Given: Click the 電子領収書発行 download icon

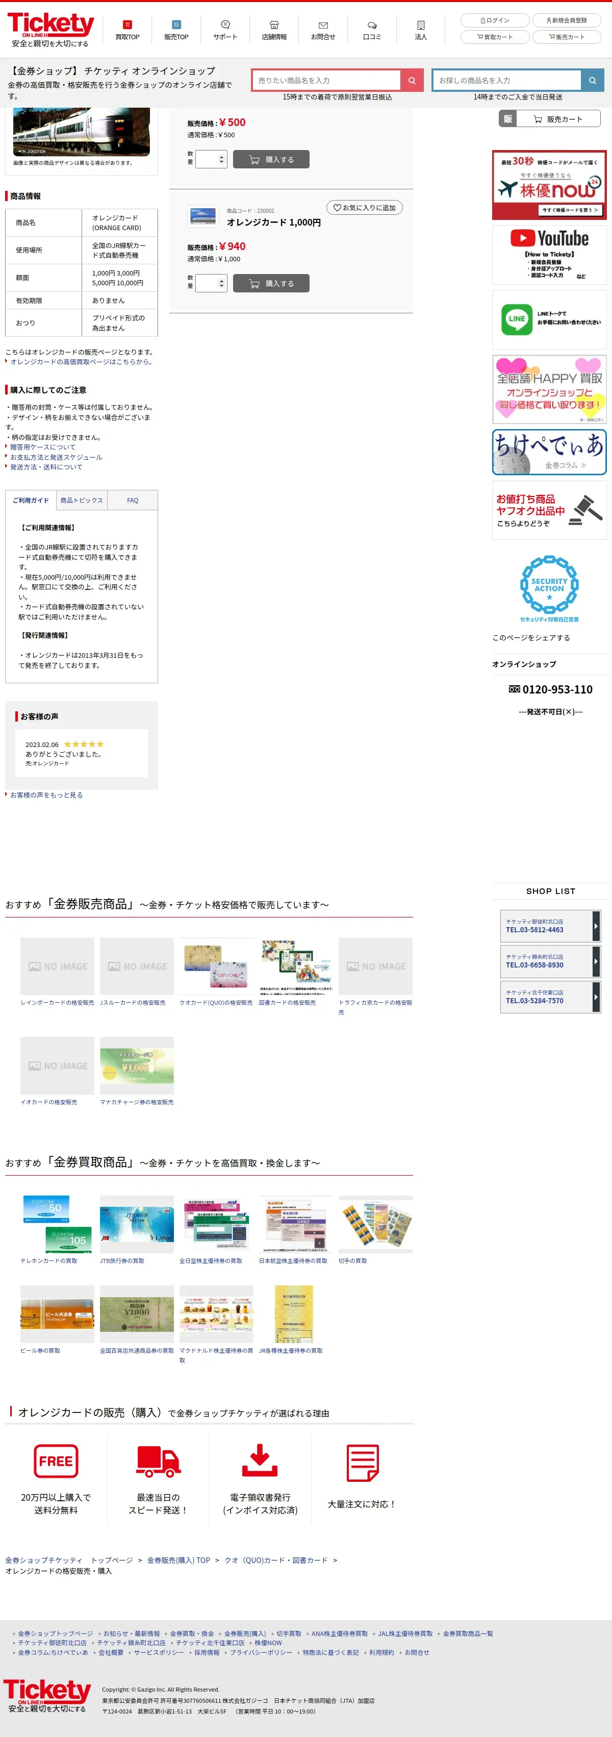Looking at the screenshot, I should (260, 1460).
